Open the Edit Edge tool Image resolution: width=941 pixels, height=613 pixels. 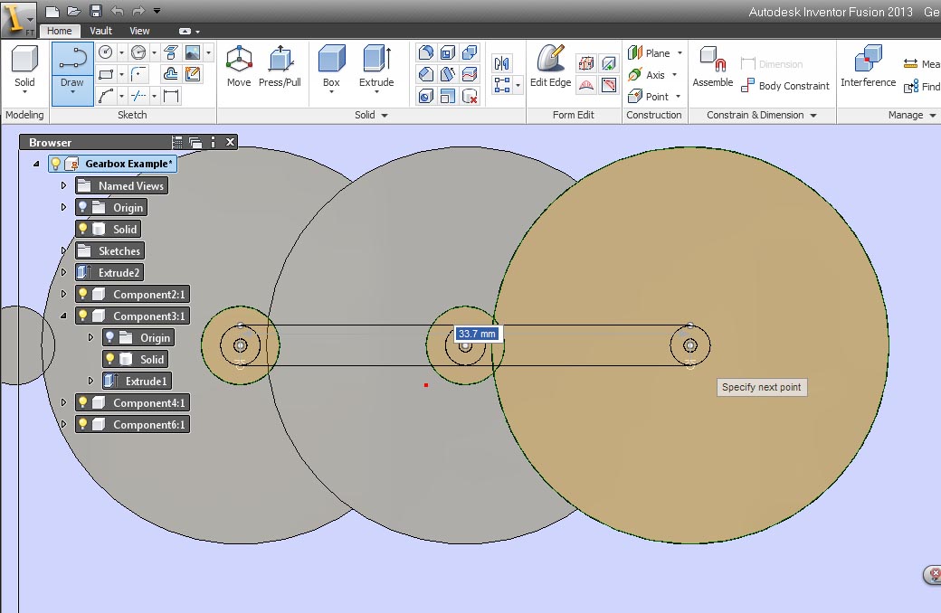click(x=550, y=67)
